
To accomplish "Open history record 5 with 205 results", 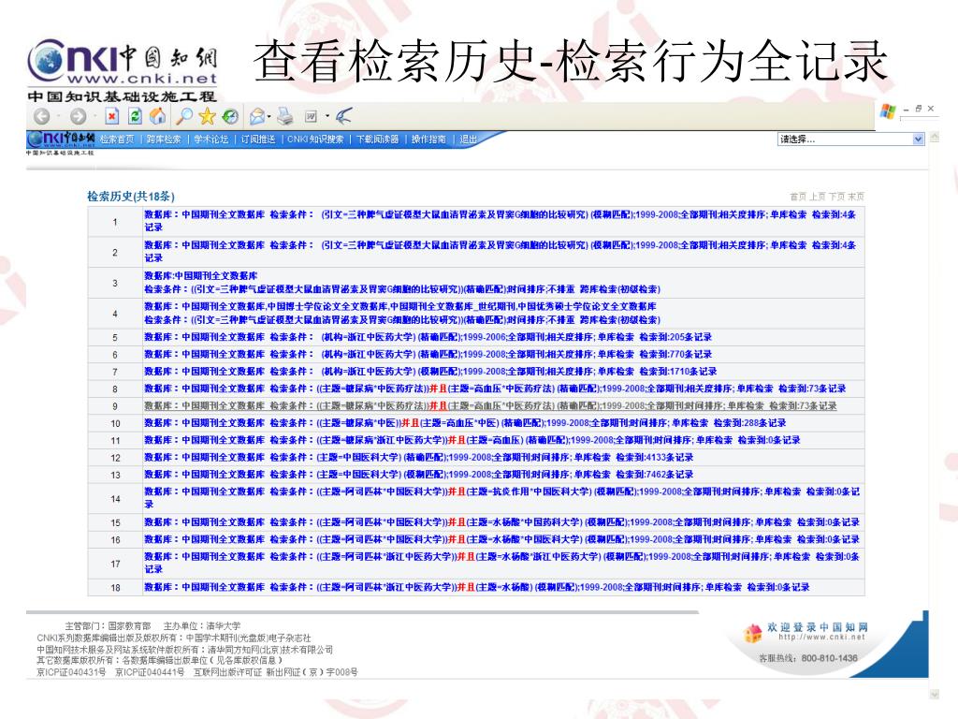I will [x=428, y=337].
